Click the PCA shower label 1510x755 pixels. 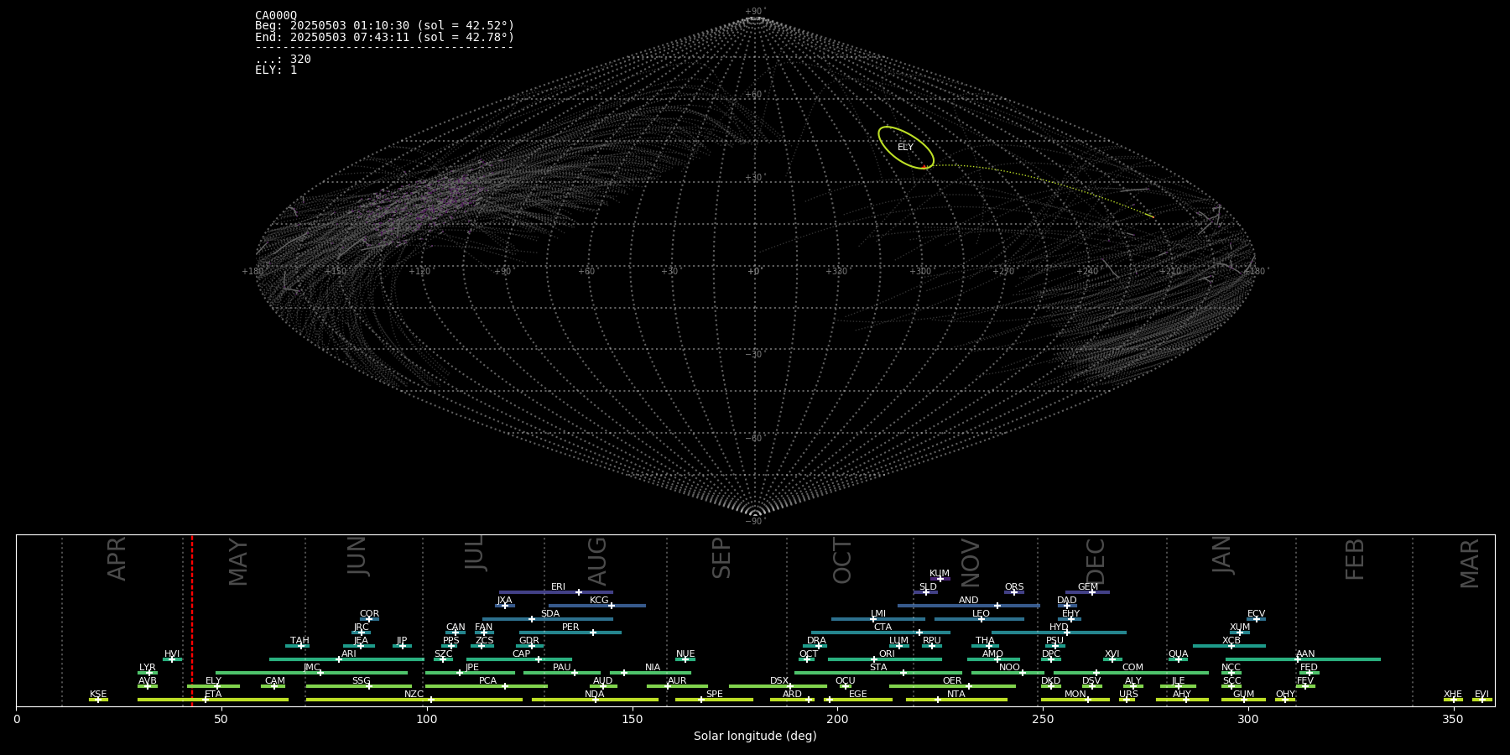(488, 681)
